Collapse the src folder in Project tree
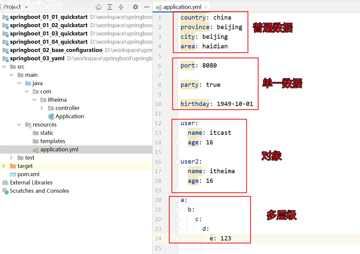Image resolution: width=360 pixels, height=254 pixels. click(x=4, y=66)
